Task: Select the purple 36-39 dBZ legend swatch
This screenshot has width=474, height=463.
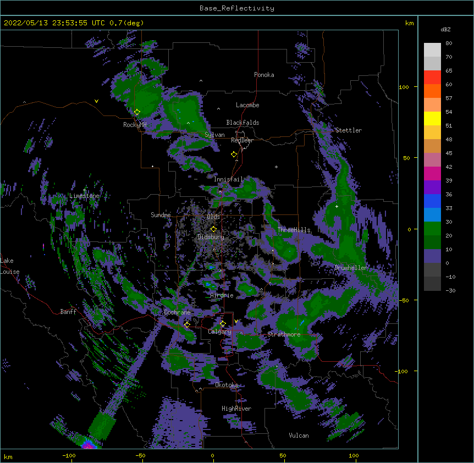Action: pyautogui.click(x=432, y=188)
